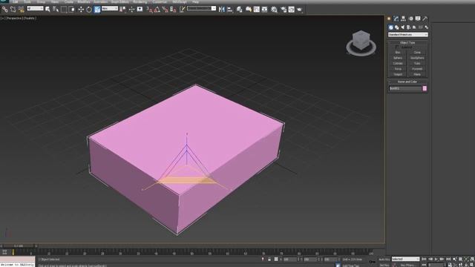Open the Standard Primitives dropdown

click(407, 35)
